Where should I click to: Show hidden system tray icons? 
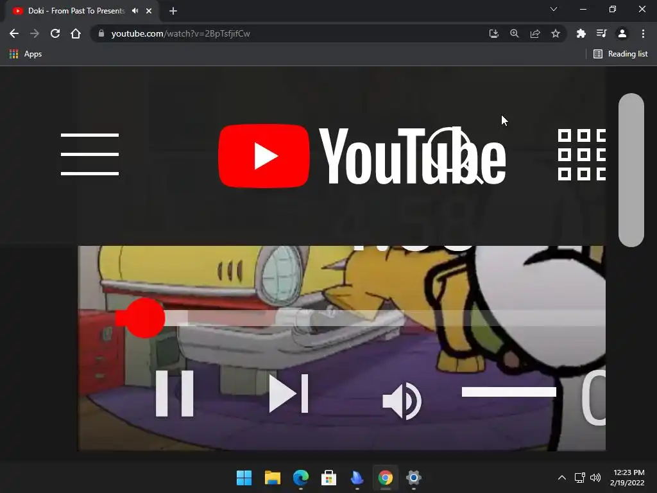click(x=562, y=478)
